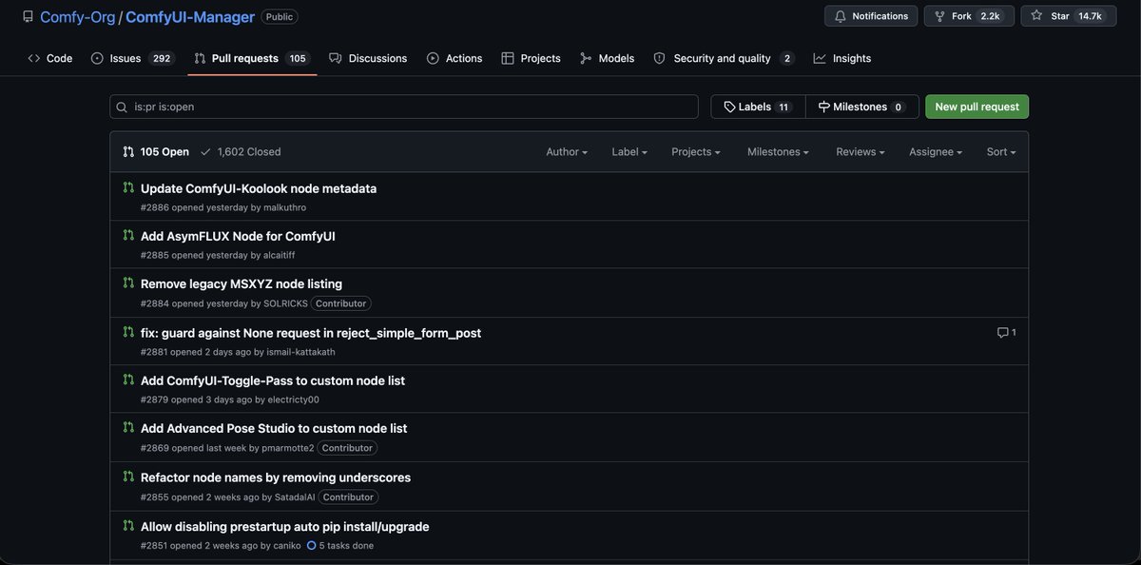The image size is (1141, 565).
Task: Click the New pull request button
Action: click(x=977, y=107)
